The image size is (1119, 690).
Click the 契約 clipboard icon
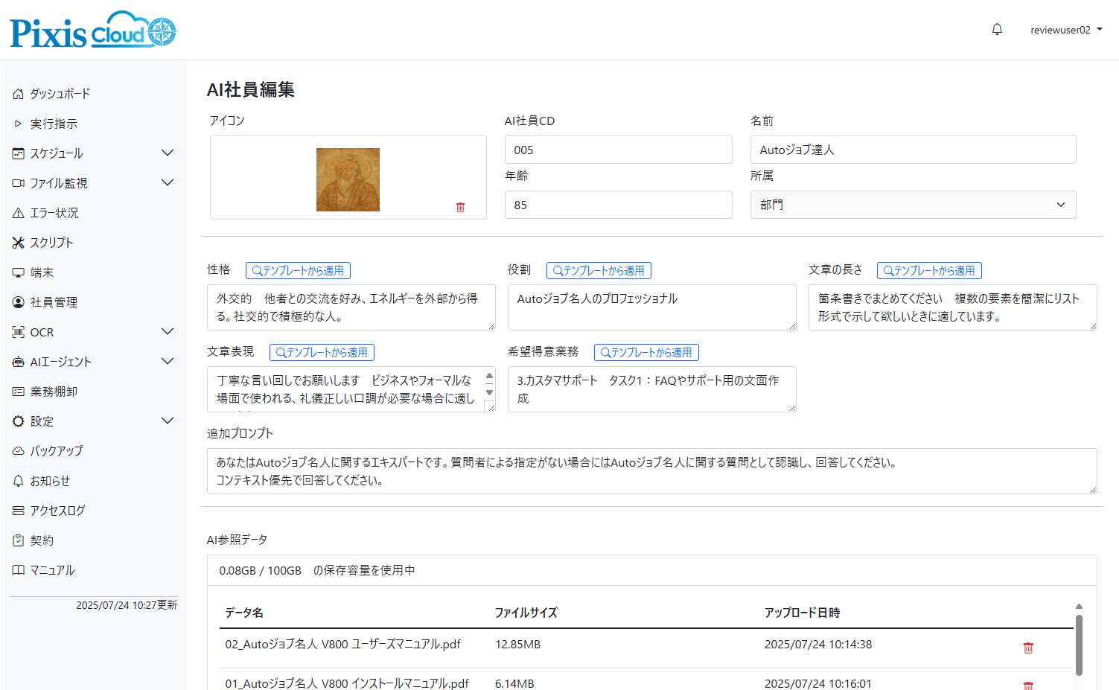[x=19, y=540]
